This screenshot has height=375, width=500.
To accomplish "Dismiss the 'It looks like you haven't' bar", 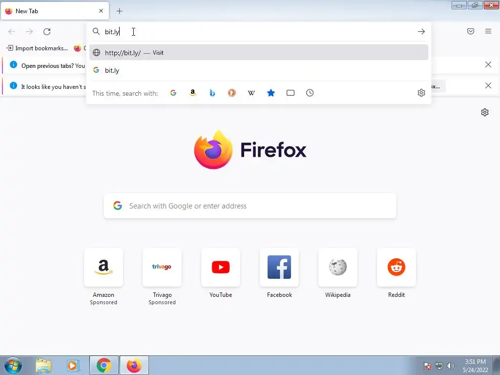I will pyautogui.click(x=488, y=85).
